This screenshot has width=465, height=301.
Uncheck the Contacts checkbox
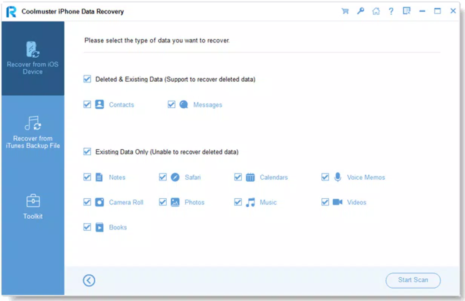click(87, 104)
